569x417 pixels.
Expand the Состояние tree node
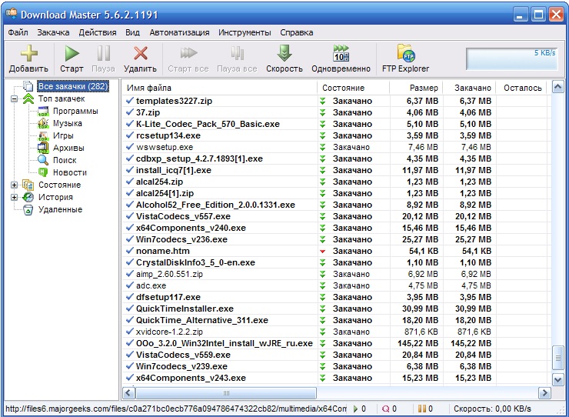tap(15, 185)
